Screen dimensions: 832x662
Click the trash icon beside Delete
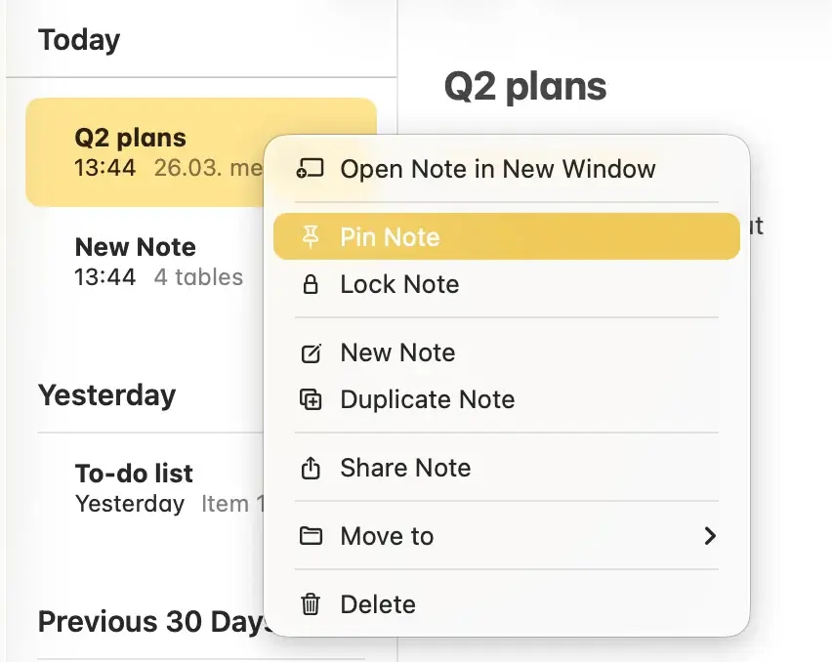point(310,604)
